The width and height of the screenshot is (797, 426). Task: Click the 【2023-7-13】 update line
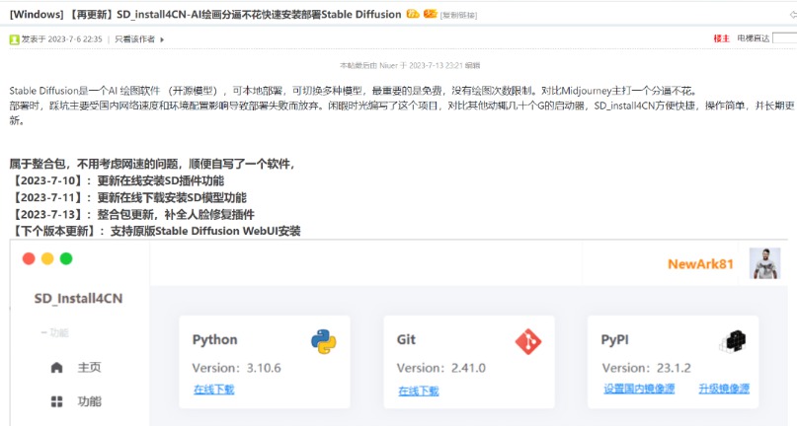coord(132,214)
